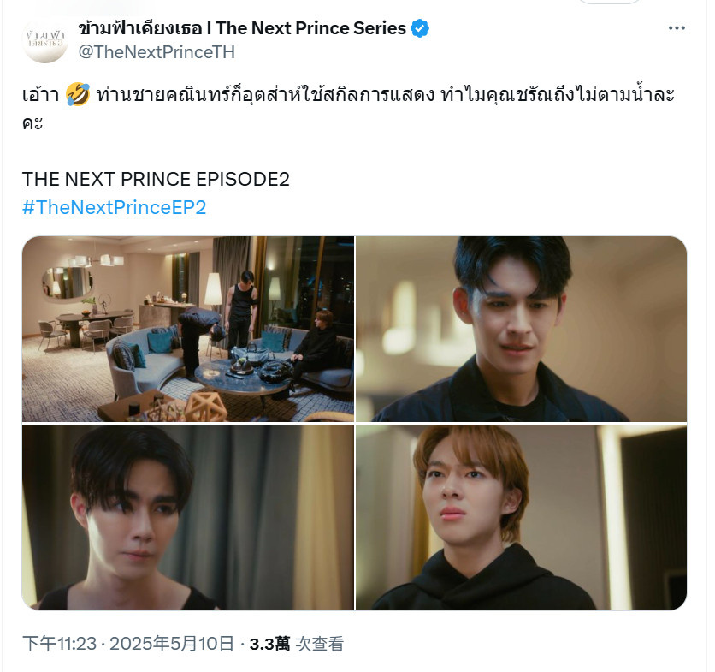The width and height of the screenshot is (715, 672).
Task: Click the 次查看 views label
Action: 320,644
